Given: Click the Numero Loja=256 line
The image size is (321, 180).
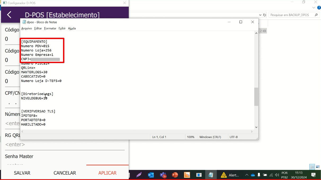Looking at the screenshot, I should tap(36, 50).
